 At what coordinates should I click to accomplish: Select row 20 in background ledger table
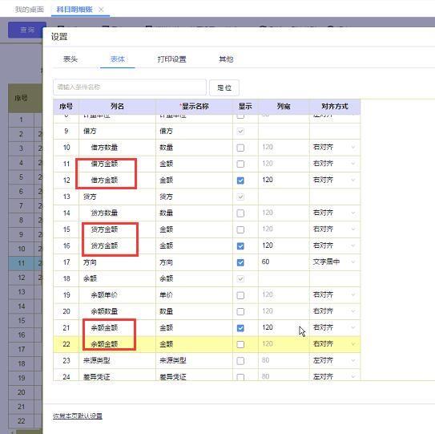[22, 392]
